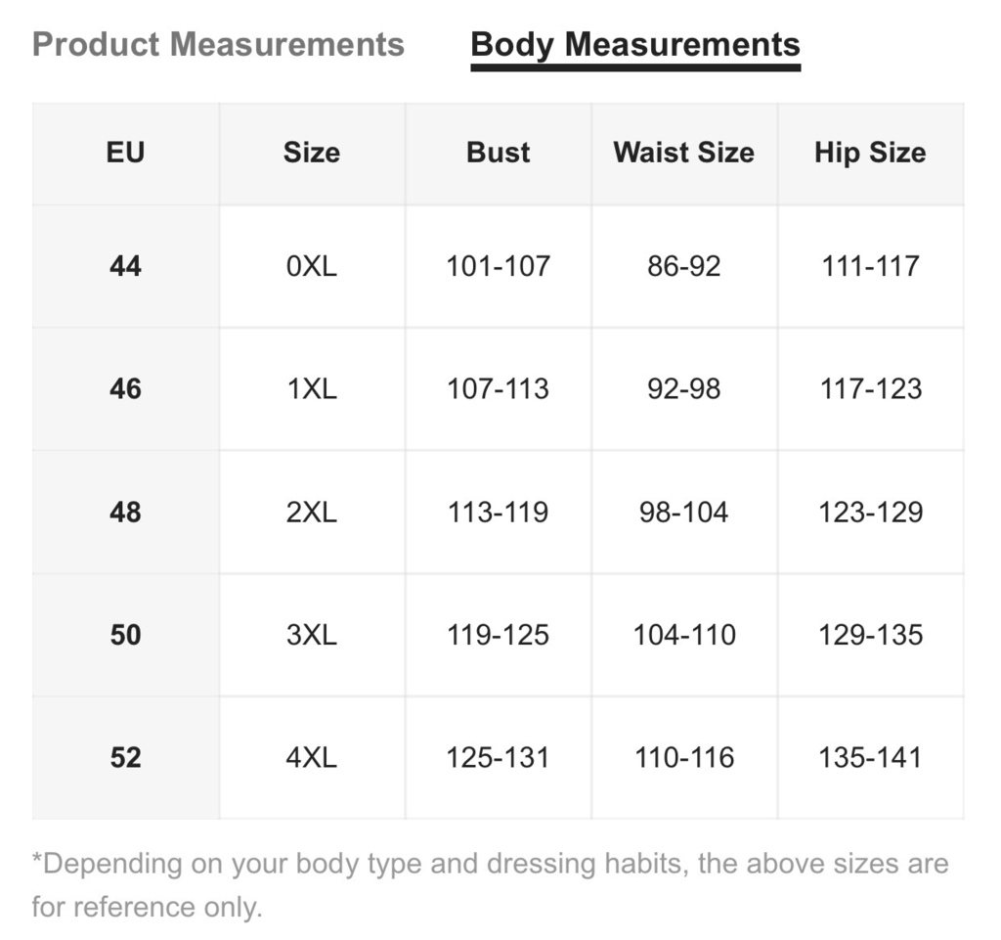Click the 86-92 waist value

[x=684, y=266]
